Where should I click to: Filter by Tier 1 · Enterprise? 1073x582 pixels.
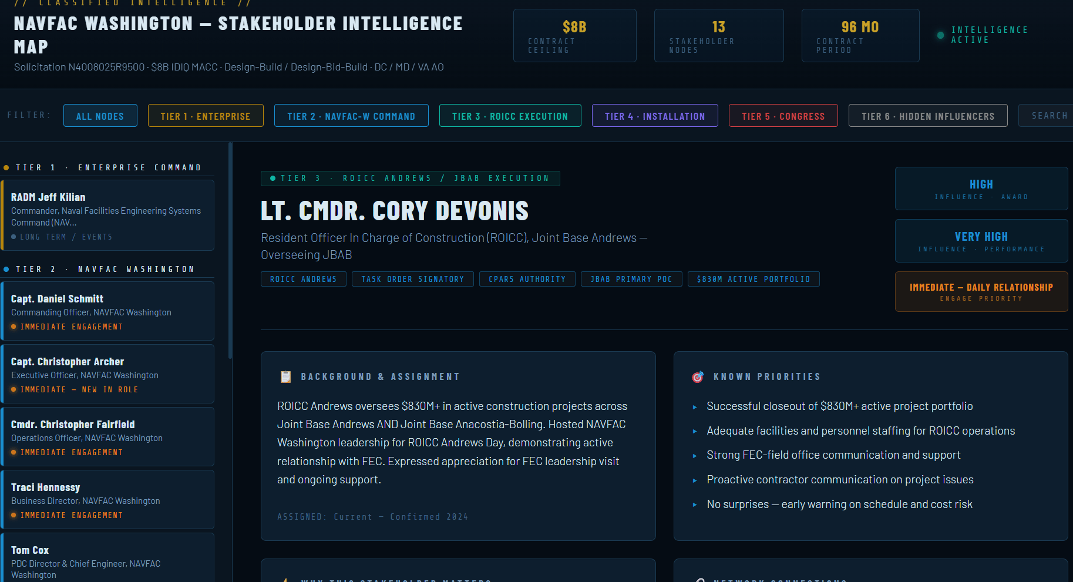point(206,116)
